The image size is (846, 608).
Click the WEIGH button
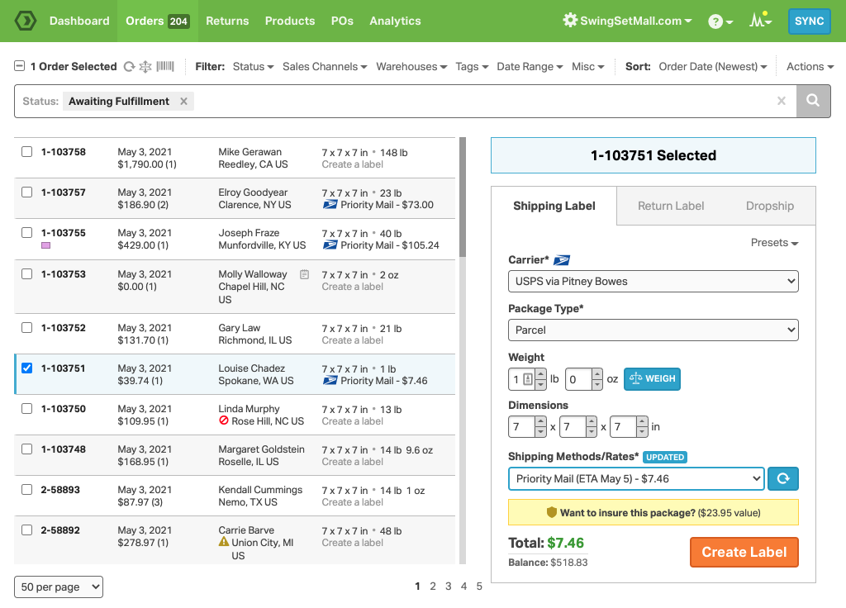click(652, 378)
